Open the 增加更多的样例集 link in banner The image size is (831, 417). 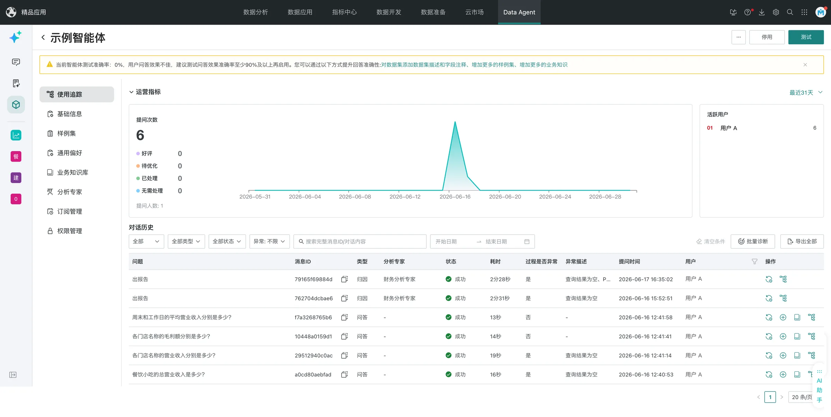tap(493, 65)
